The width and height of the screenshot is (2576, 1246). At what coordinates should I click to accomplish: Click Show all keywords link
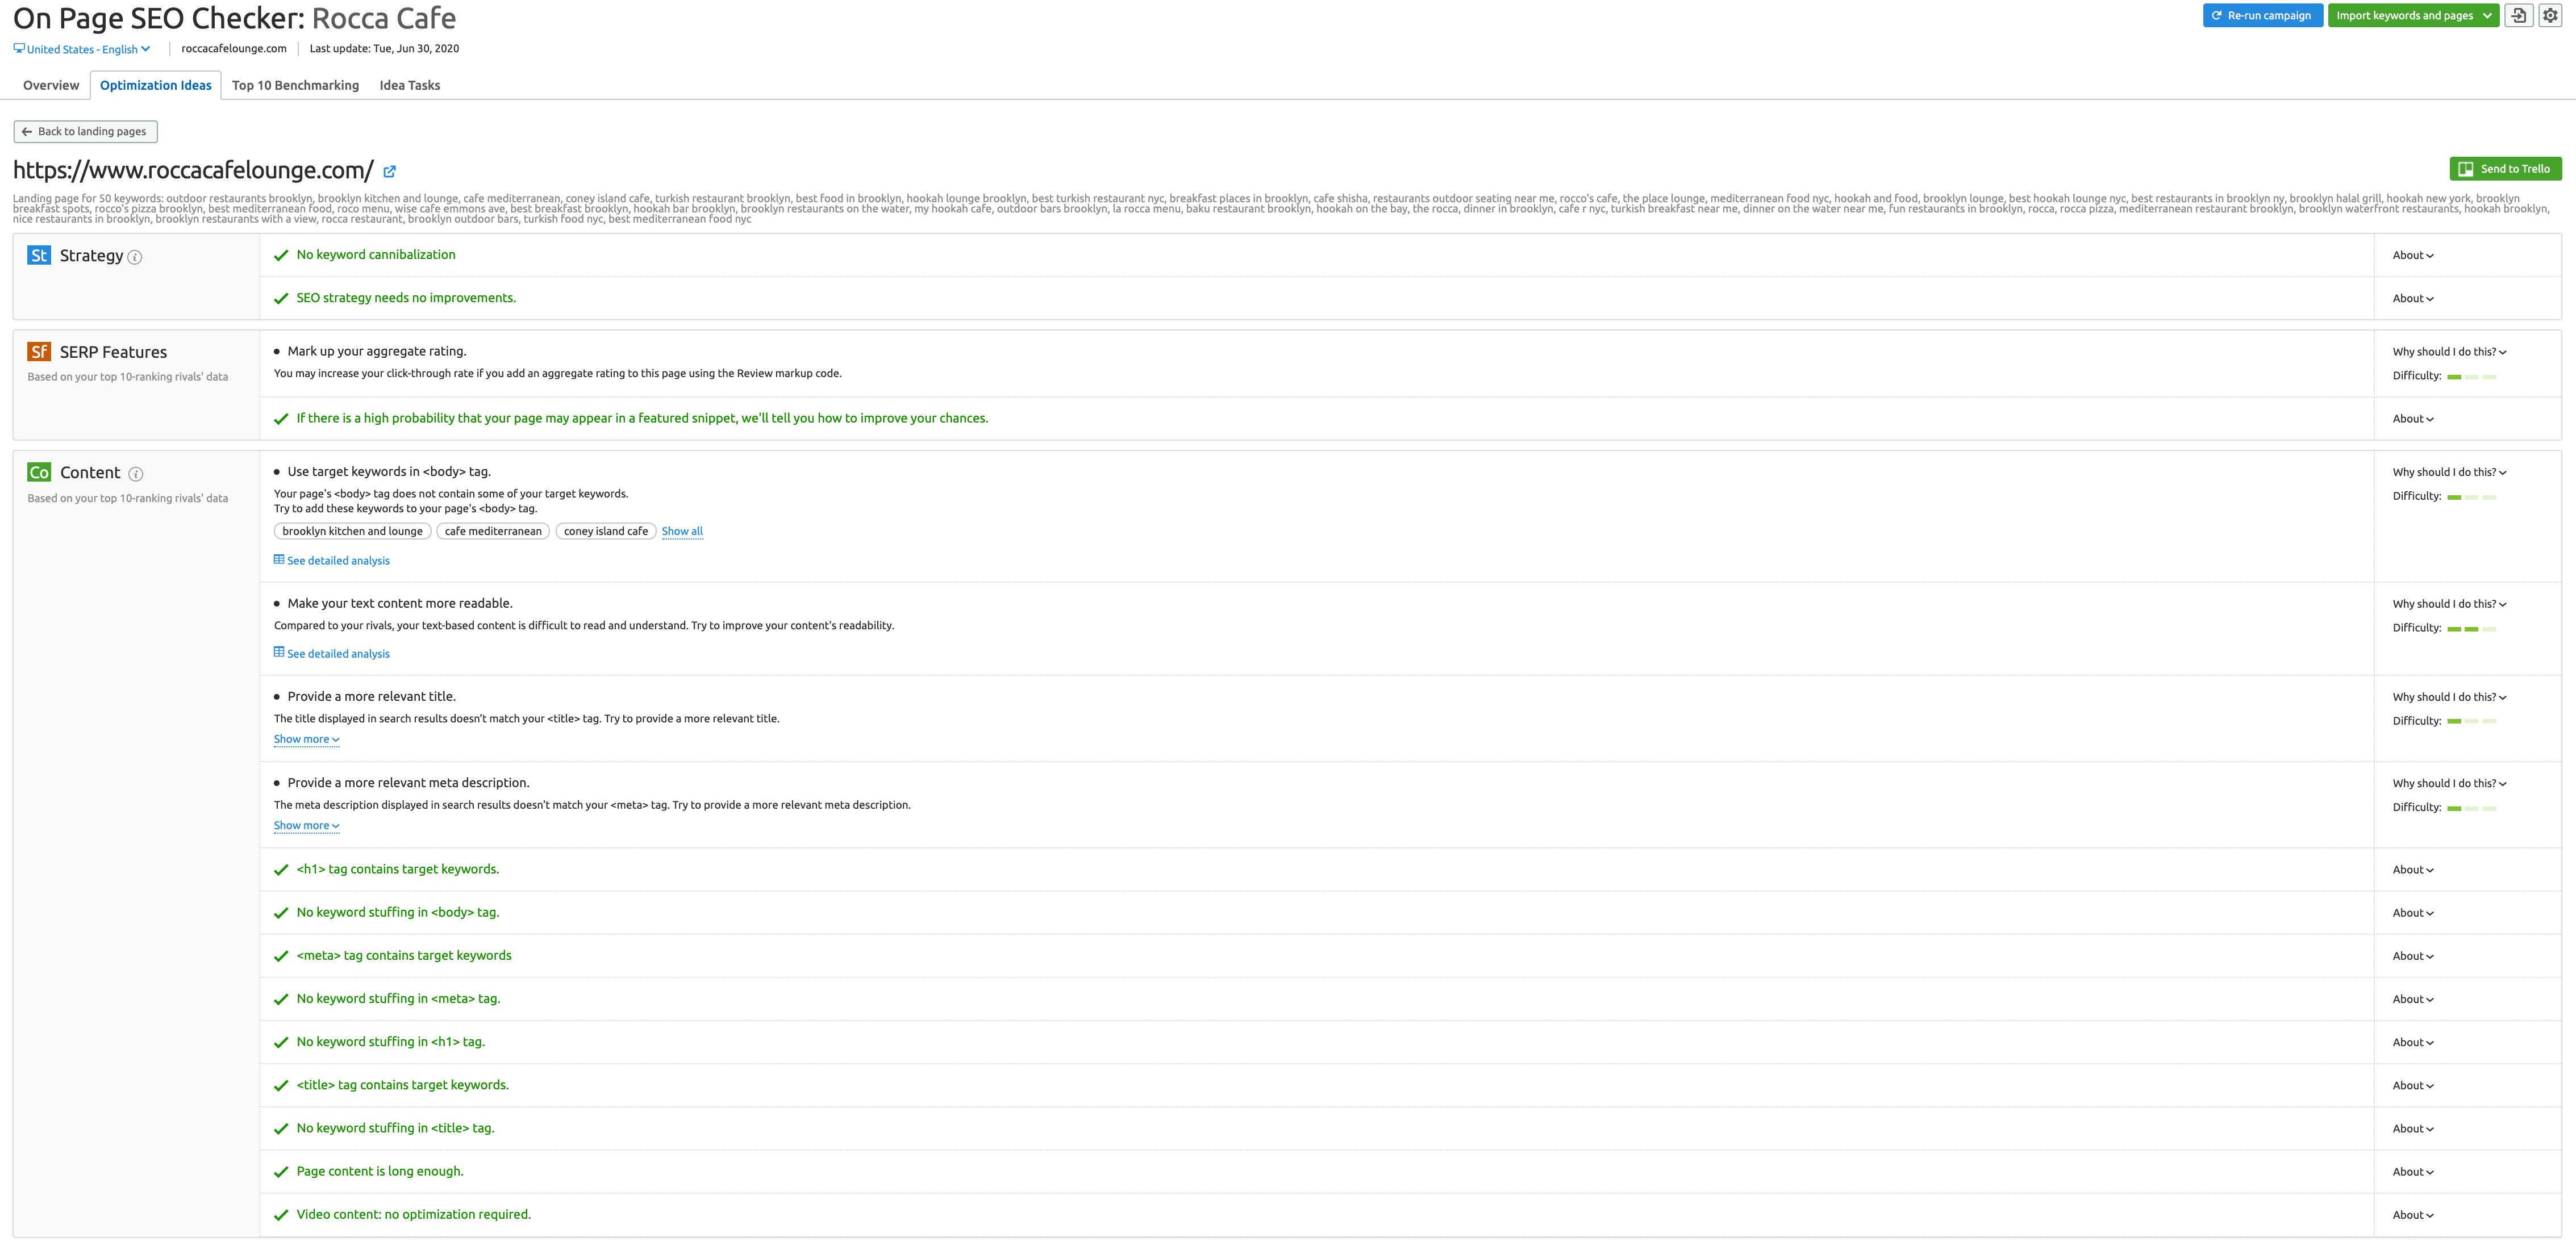pos(682,532)
